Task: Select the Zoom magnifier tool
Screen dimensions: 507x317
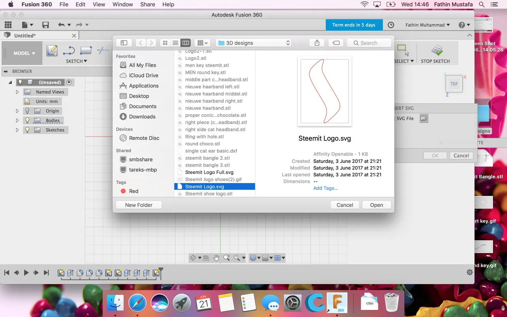Action: (227, 258)
